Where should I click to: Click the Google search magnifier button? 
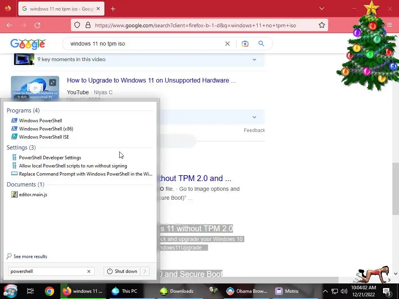click(x=261, y=44)
